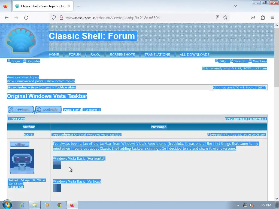Click the Windows Vista Basic (Horizontal) text
The image size is (279, 209).
tap(79, 159)
